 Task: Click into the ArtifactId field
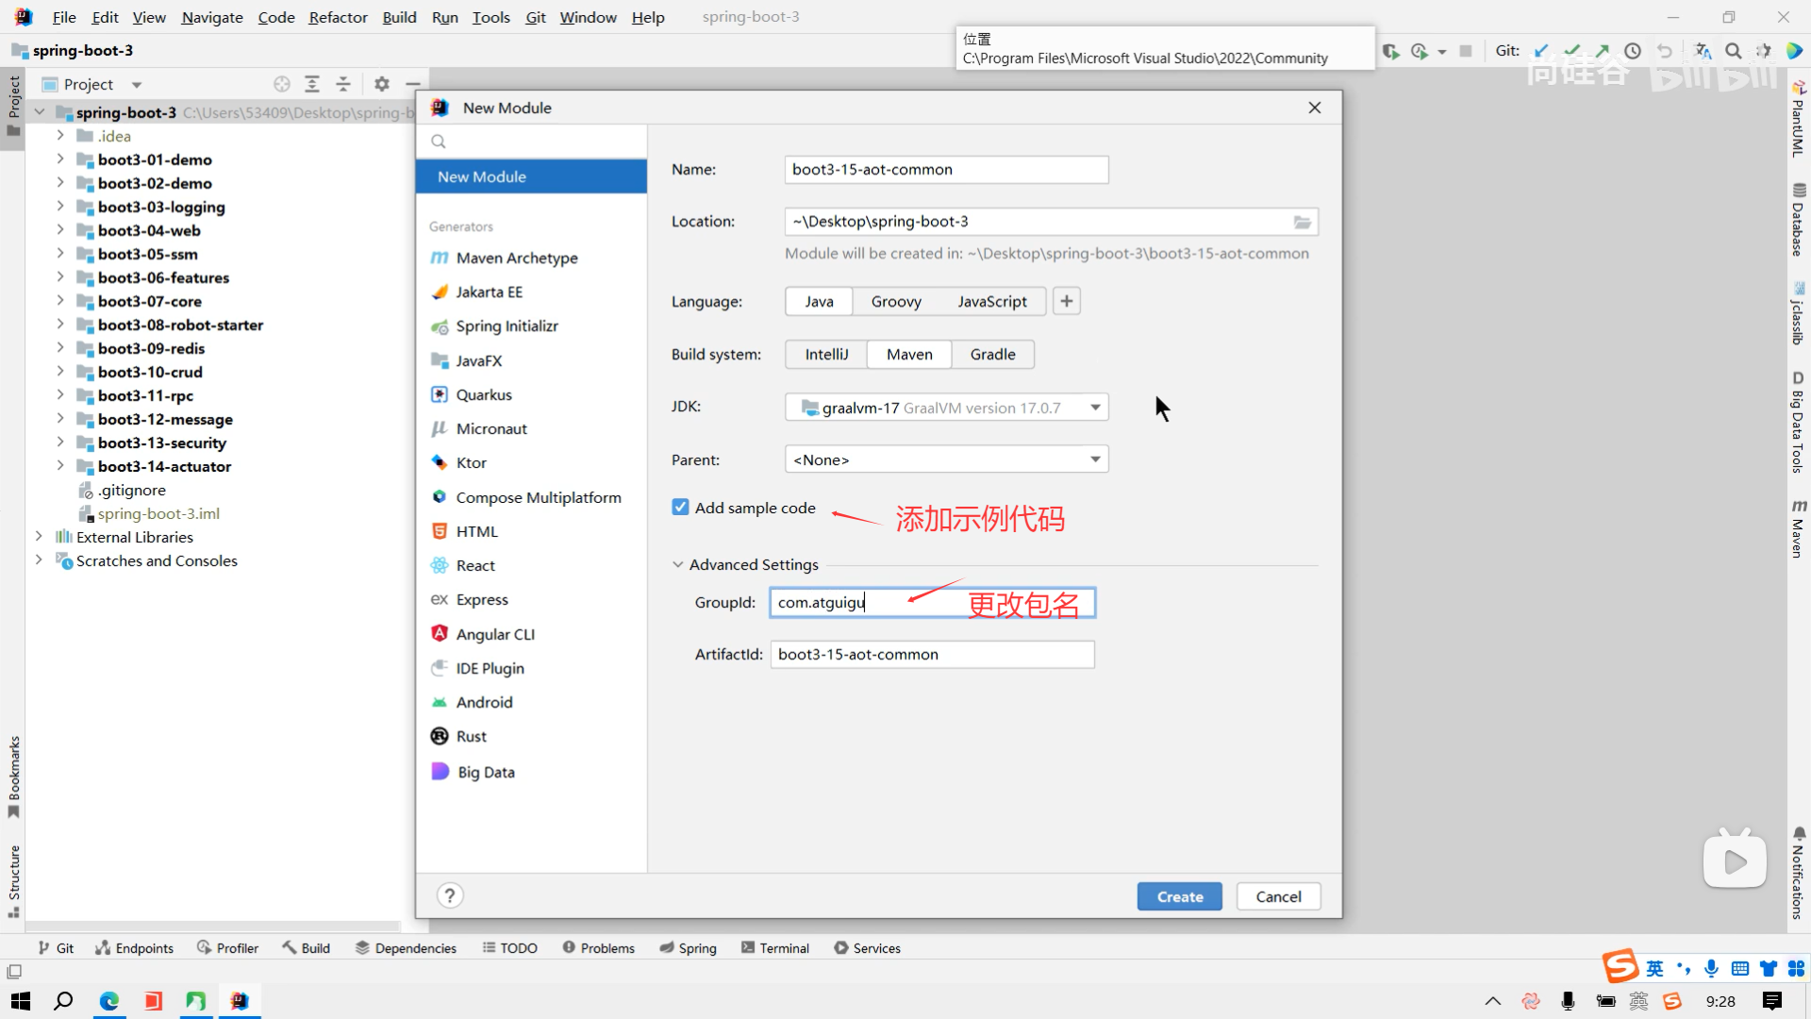[931, 654]
